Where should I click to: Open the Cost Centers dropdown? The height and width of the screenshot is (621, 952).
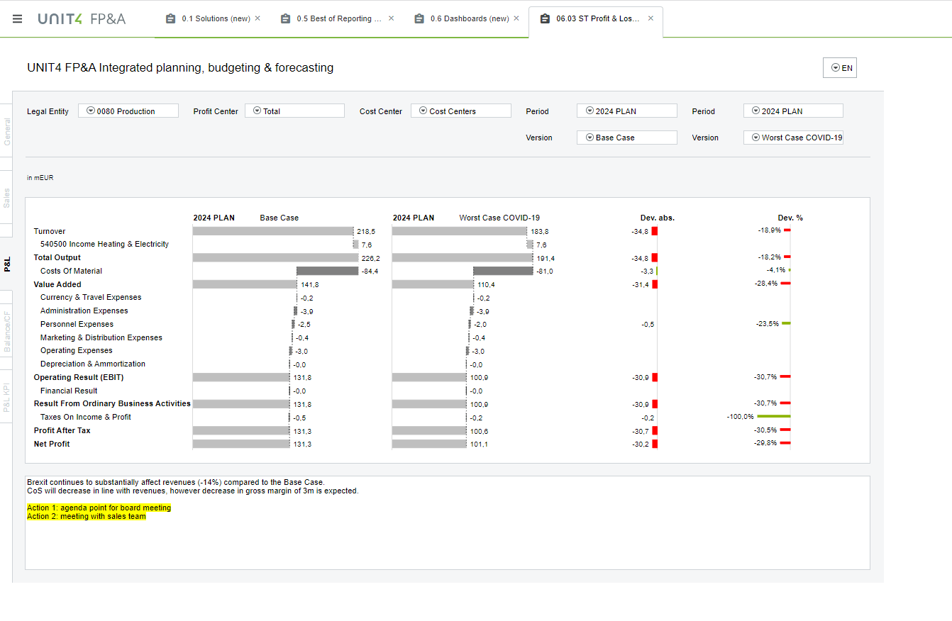coord(460,111)
